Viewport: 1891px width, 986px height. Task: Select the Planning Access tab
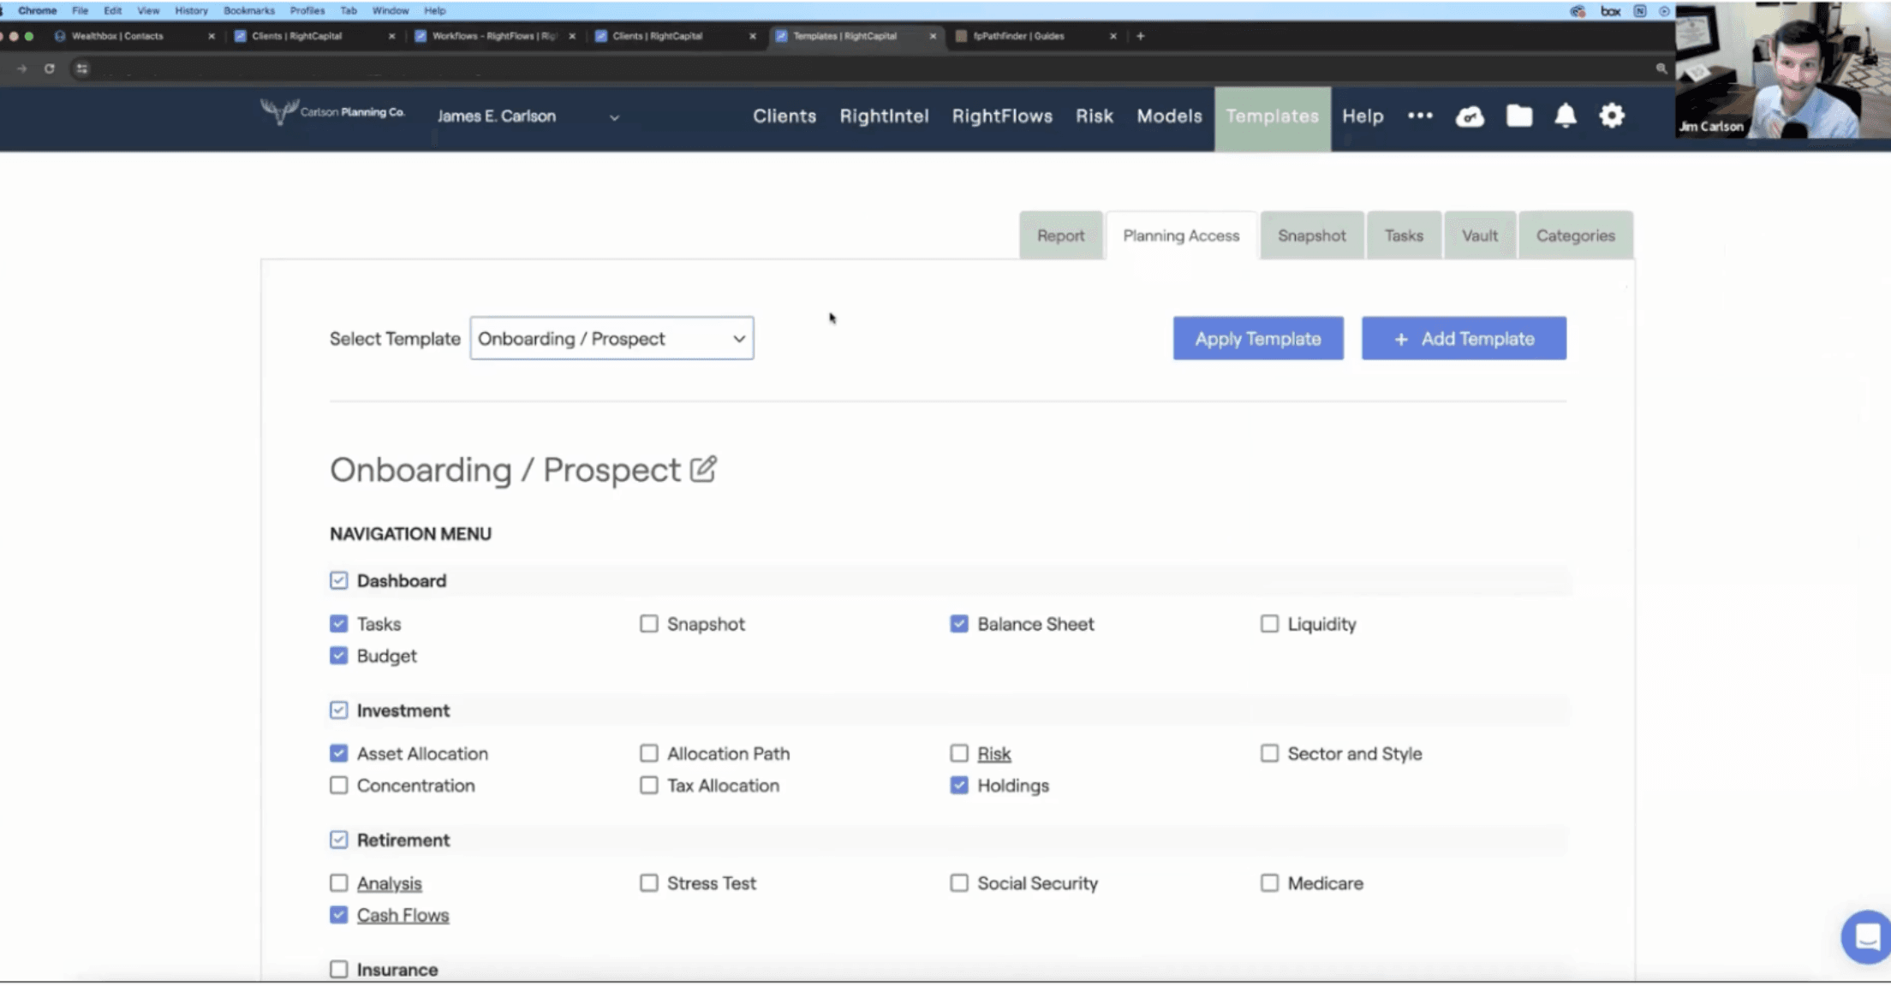click(x=1181, y=235)
